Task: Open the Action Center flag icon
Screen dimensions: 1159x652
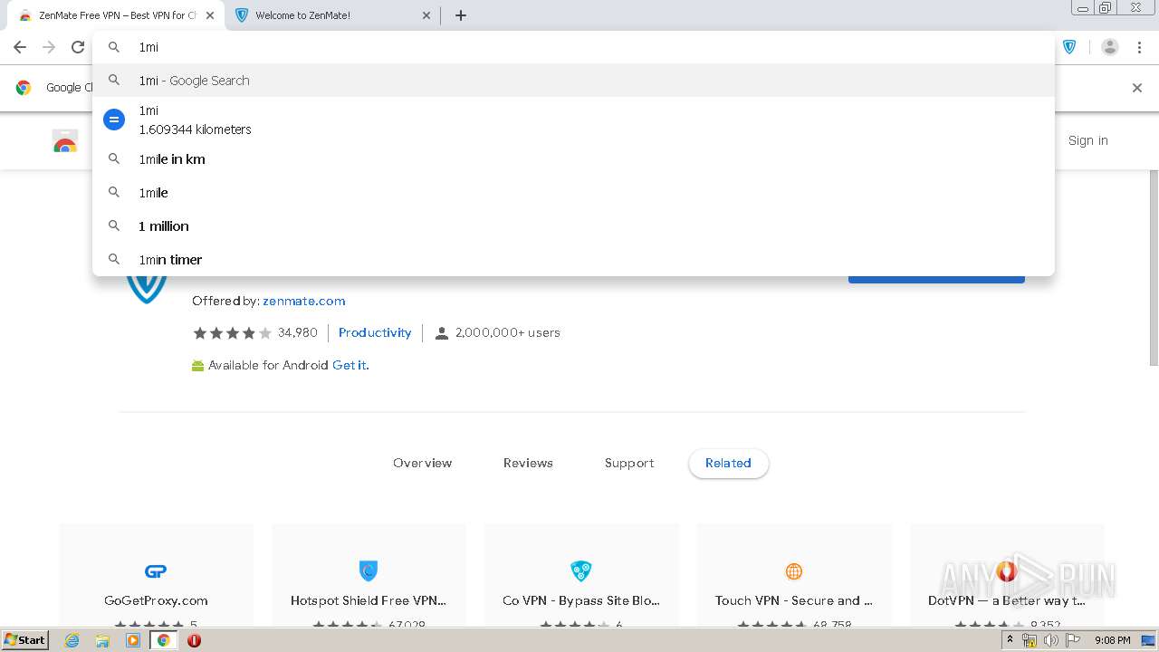Action: click(1073, 640)
